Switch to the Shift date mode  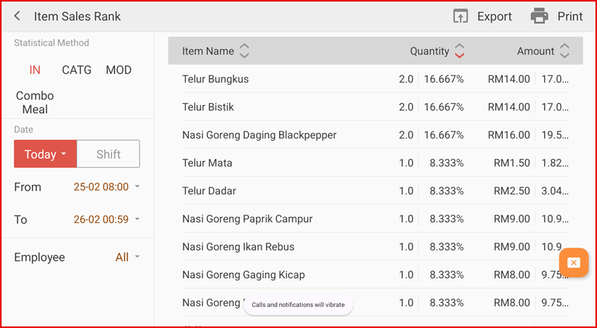click(x=108, y=154)
